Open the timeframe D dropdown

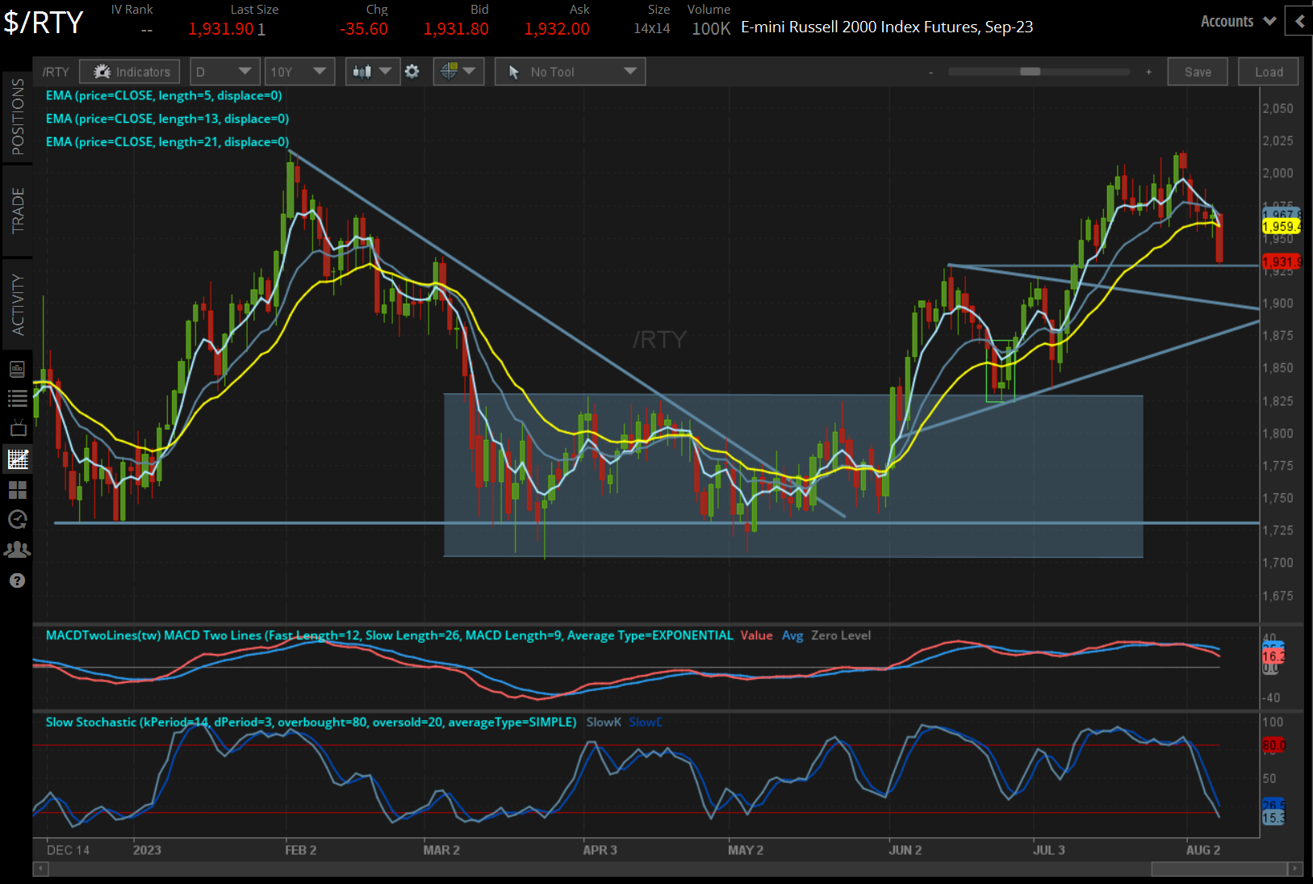tap(224, 71)
